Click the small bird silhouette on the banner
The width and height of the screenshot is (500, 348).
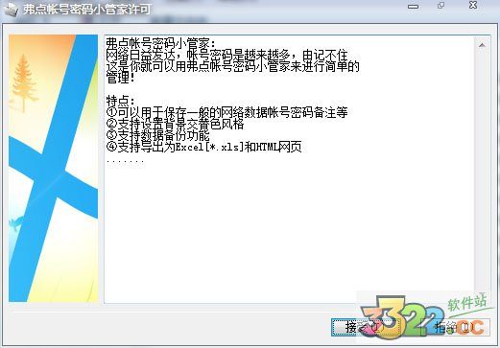click(16, 222)
